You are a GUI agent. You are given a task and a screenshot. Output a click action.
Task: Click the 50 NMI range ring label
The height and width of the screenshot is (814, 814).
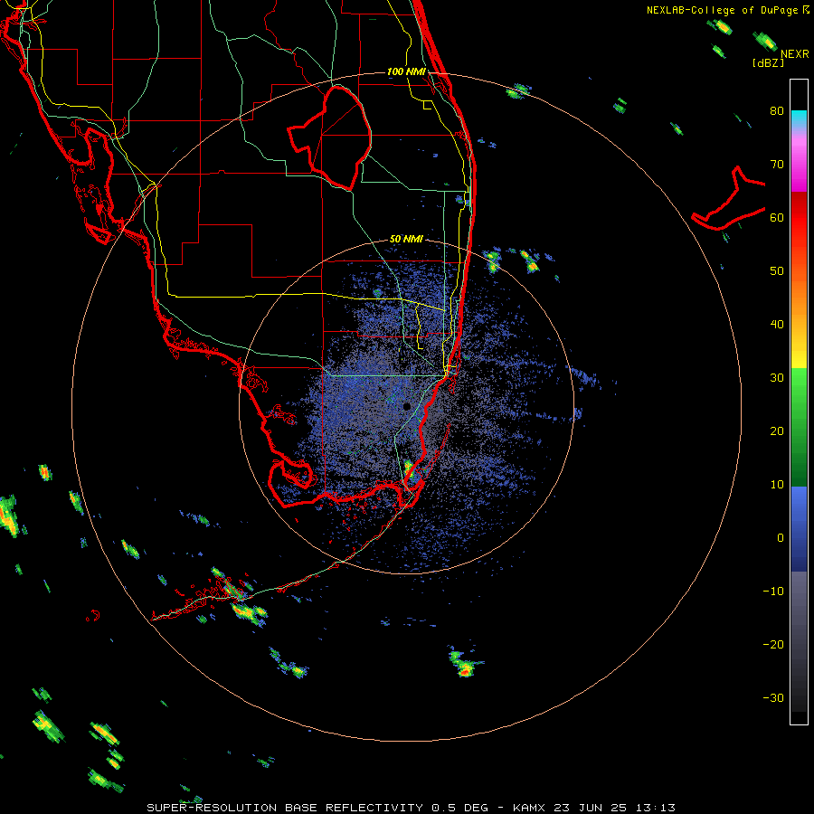(x=406, y=240)
